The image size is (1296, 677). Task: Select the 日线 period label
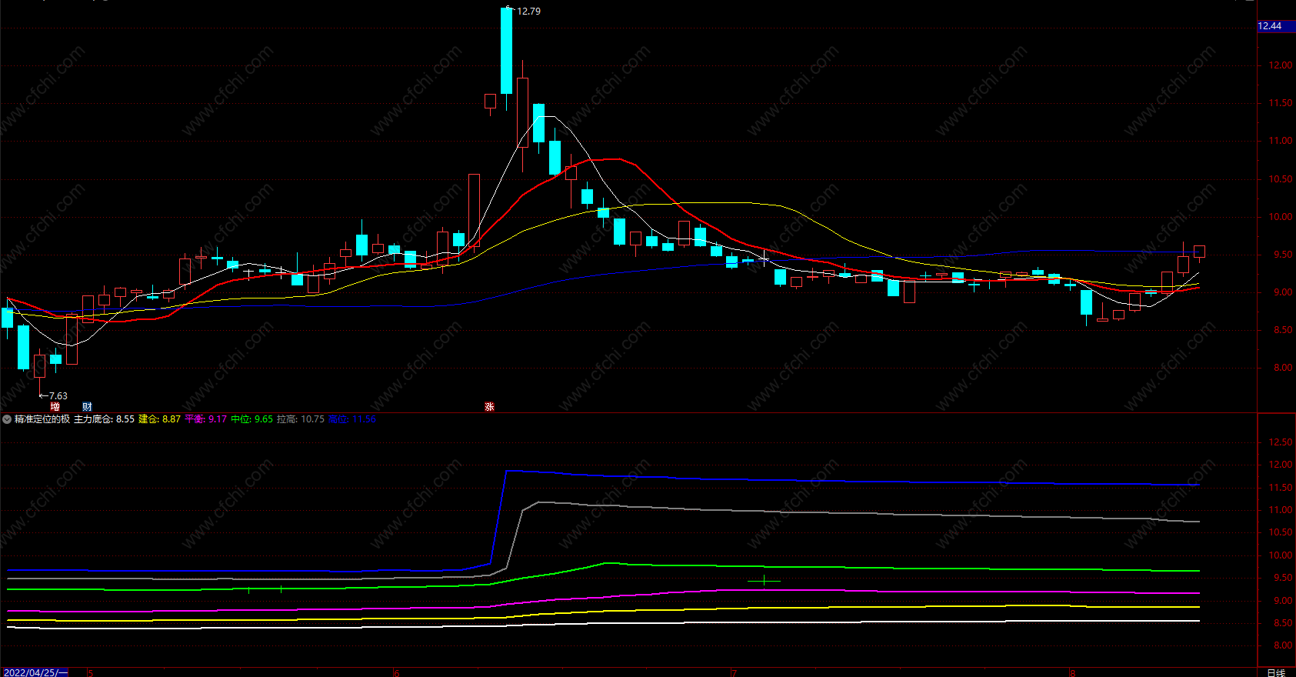[x=1276, y=672]
